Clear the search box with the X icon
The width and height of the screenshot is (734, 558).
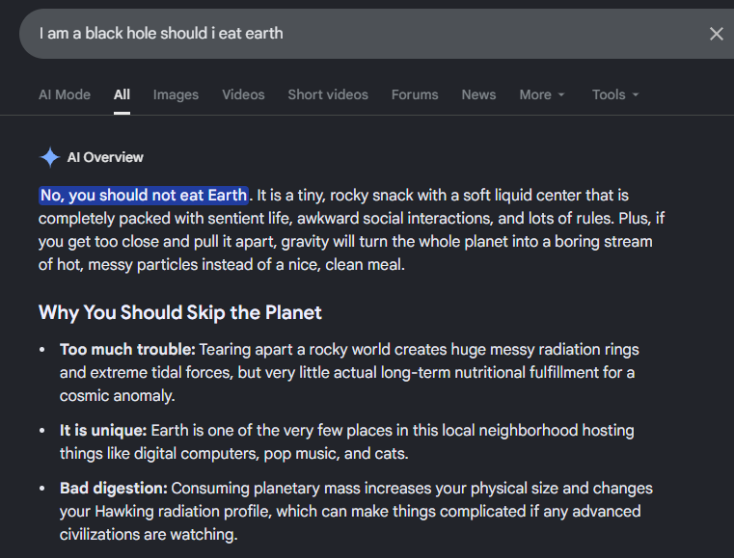coord(716,34)
